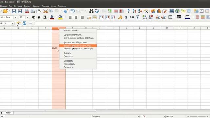
Task: Open a file with the folder icon
Action: pyautogui.click(x=5, y=11)
